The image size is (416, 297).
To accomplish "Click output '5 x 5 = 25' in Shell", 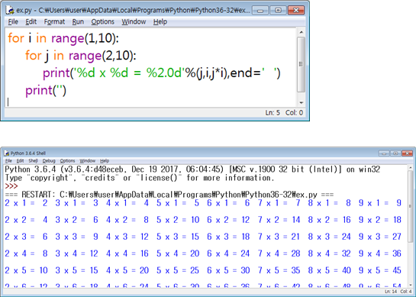I will click(x=178, y=270).
